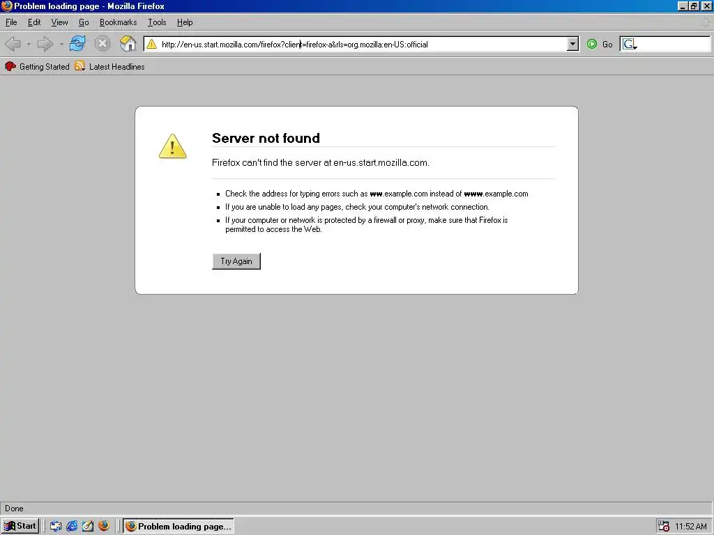
Task: Click the web search input box
Action: pos(674,44)
